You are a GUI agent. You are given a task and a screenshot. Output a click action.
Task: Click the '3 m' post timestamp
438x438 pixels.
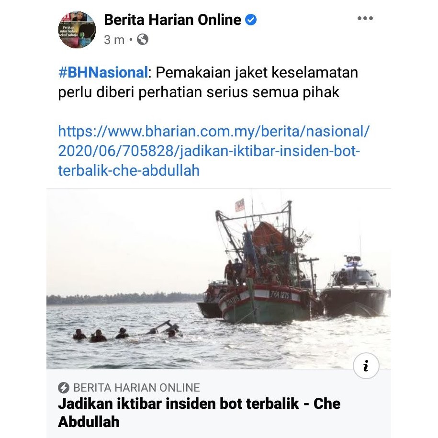pos(114,40)
